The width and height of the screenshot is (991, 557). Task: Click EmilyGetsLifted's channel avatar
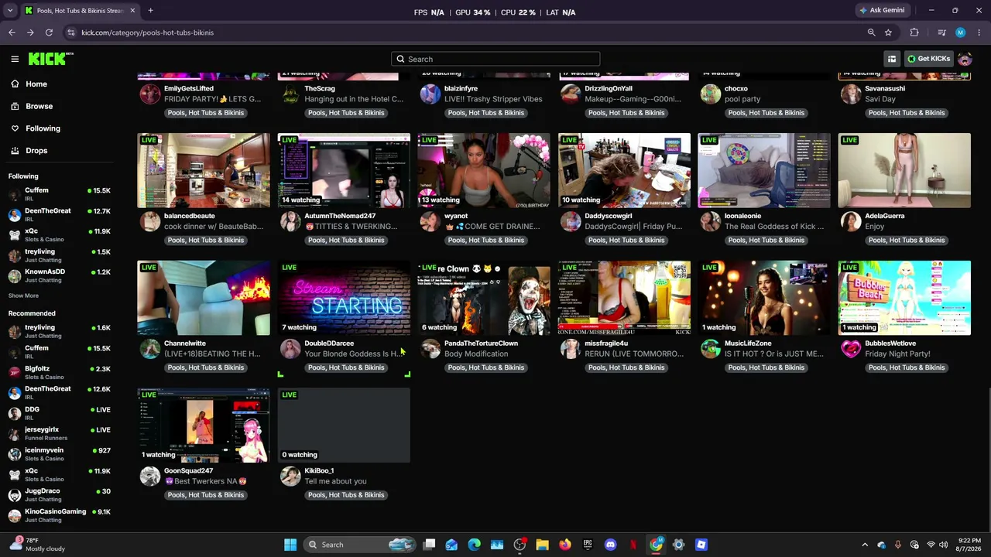(150, 94)
